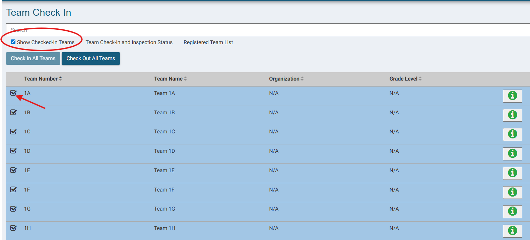Open info for Team 1A
This screenshot has width=530, height=240.
[x=512, y=96]
